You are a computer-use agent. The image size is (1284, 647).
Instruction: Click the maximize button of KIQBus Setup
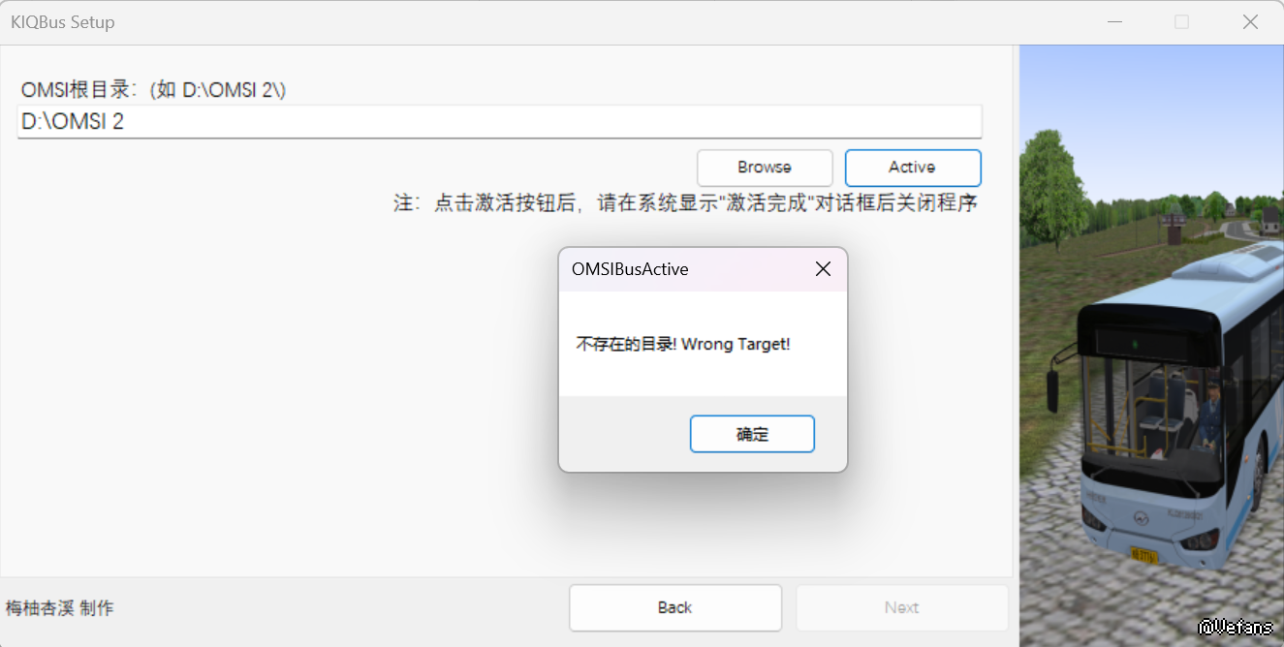pyautogui.click(x=1181, y=22)
